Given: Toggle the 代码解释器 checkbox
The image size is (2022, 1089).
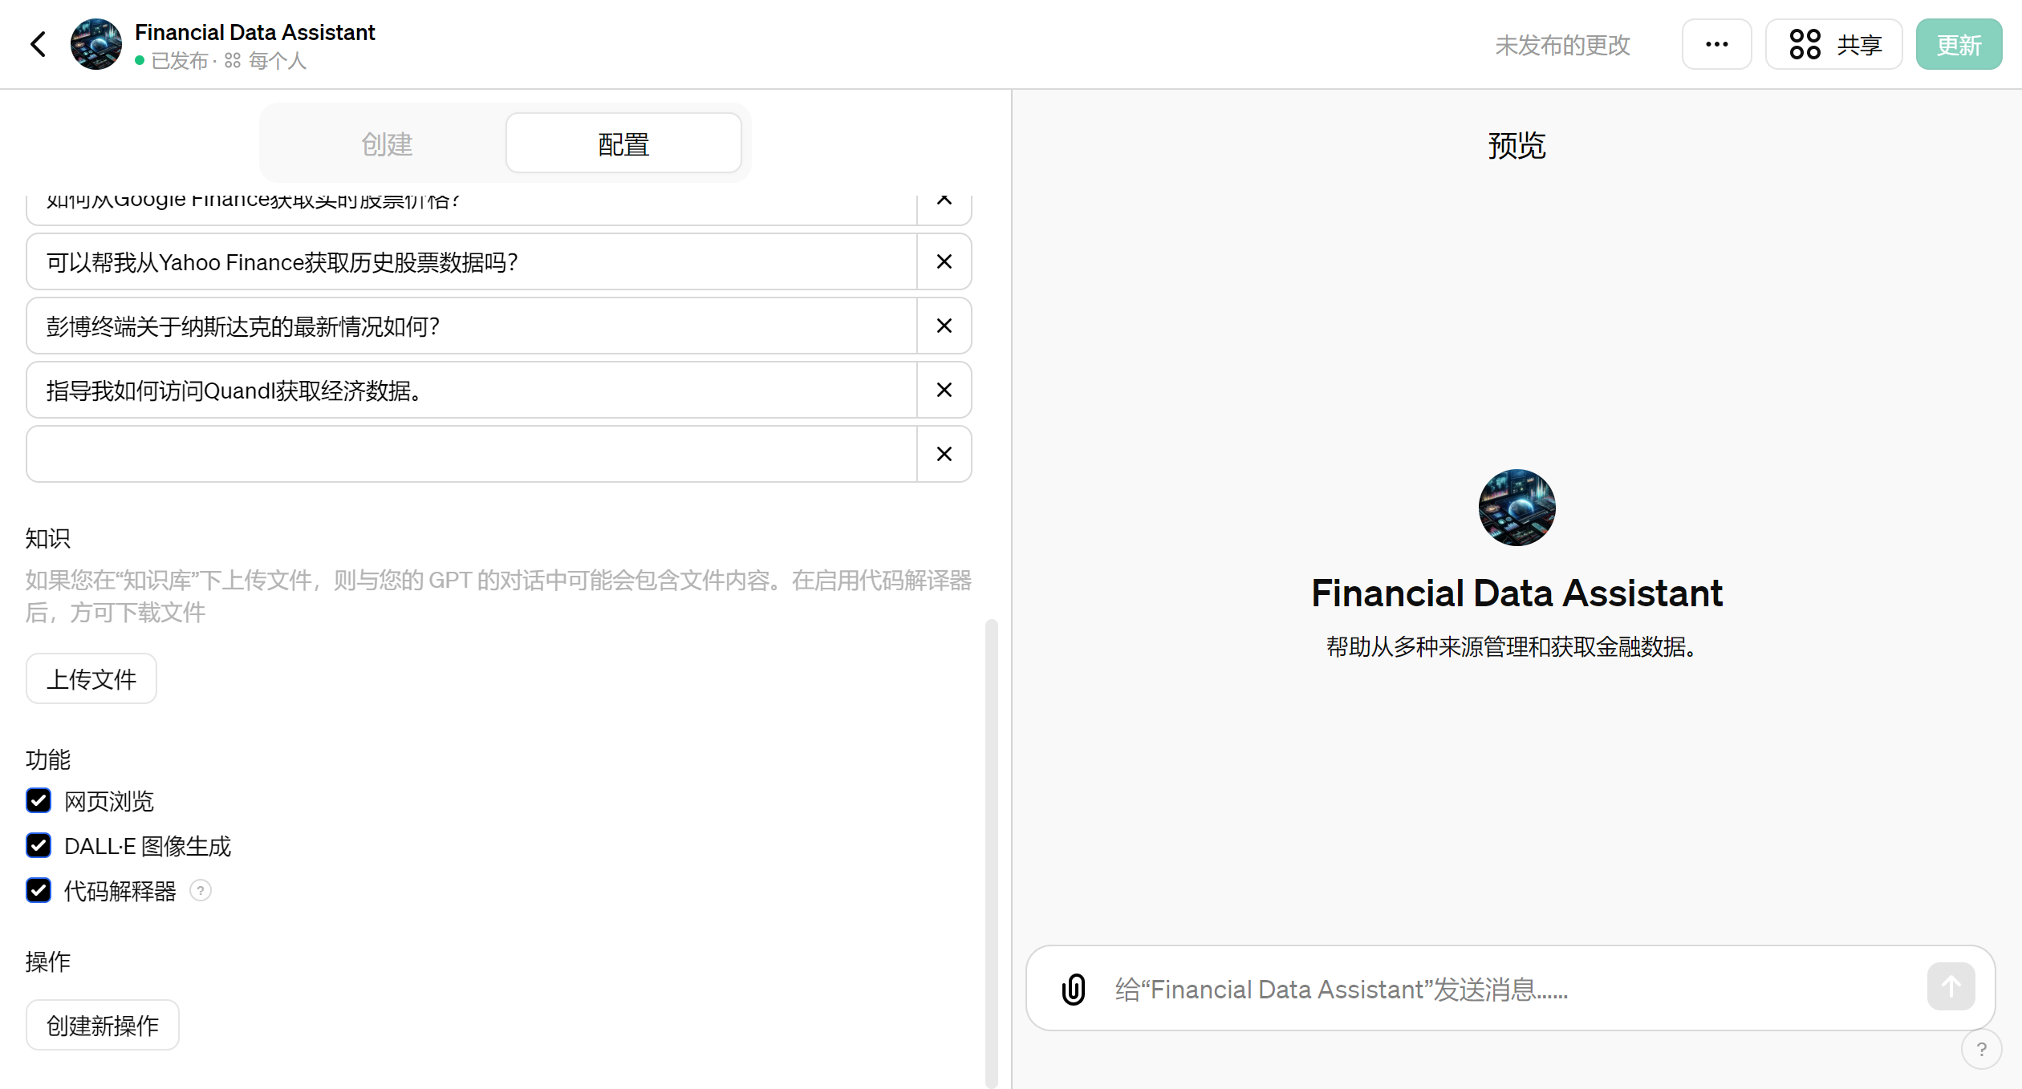Looking at the screenshot, I should click(39, 890).
